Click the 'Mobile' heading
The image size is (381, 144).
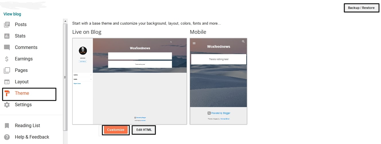(198, 32)
